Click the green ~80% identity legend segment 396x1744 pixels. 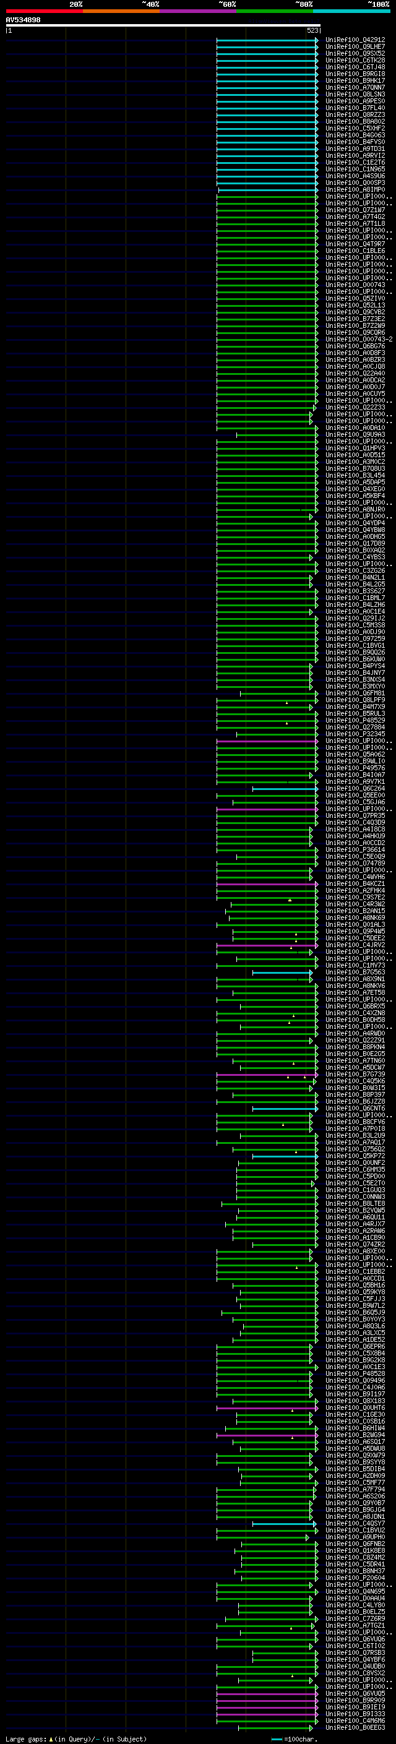click(x=275, y=11)
